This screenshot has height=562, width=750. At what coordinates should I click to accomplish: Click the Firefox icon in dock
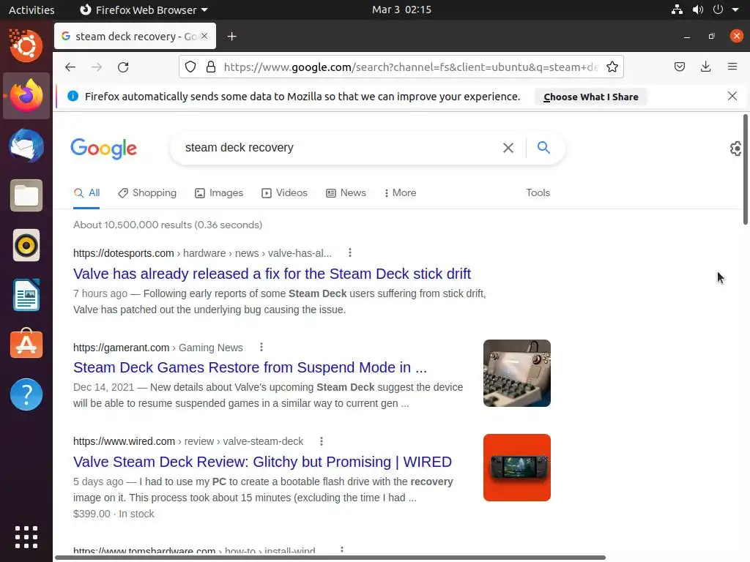[x=26, y=96]
